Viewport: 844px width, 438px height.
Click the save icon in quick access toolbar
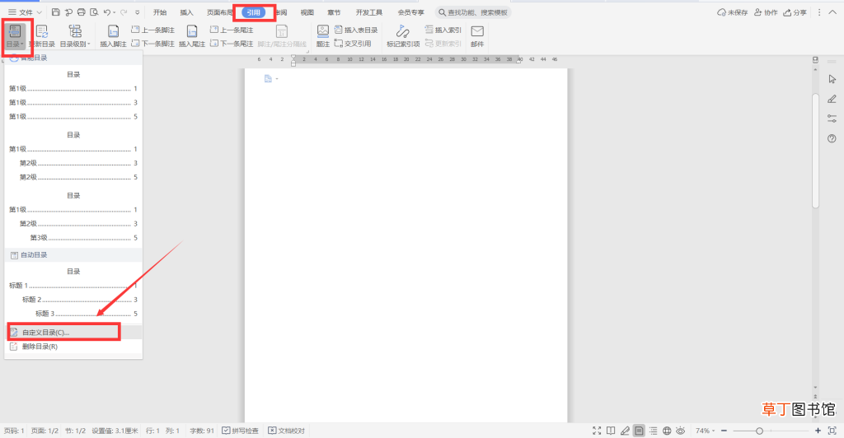point(55,12)
